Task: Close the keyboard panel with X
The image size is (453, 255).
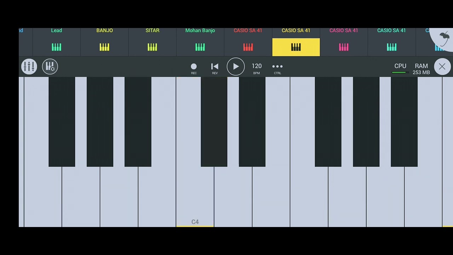Action: pos(442,67)
